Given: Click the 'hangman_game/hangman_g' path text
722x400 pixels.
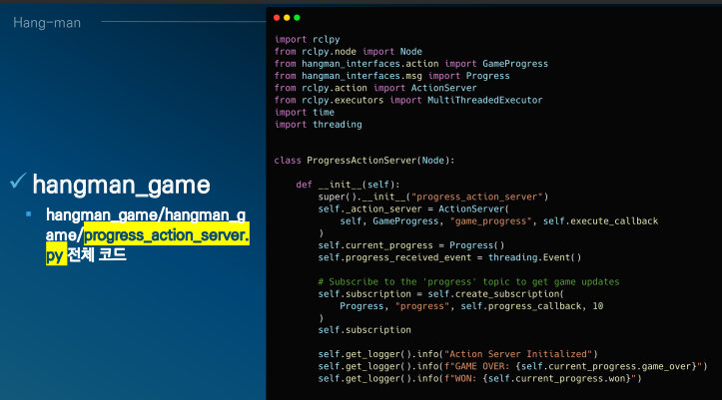Looking at the screenshot, I should (146, 214).
